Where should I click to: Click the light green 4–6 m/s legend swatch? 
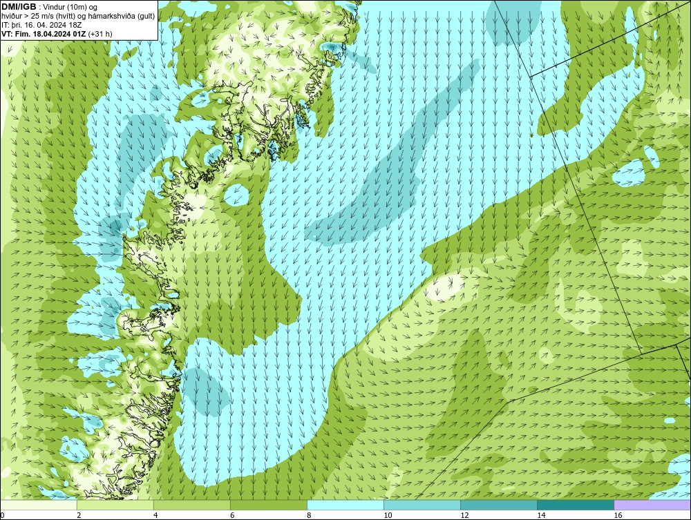tap(192, 505)
